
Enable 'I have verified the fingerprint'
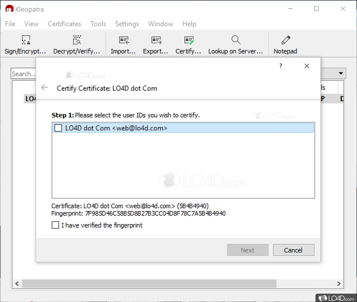(55, 225)
